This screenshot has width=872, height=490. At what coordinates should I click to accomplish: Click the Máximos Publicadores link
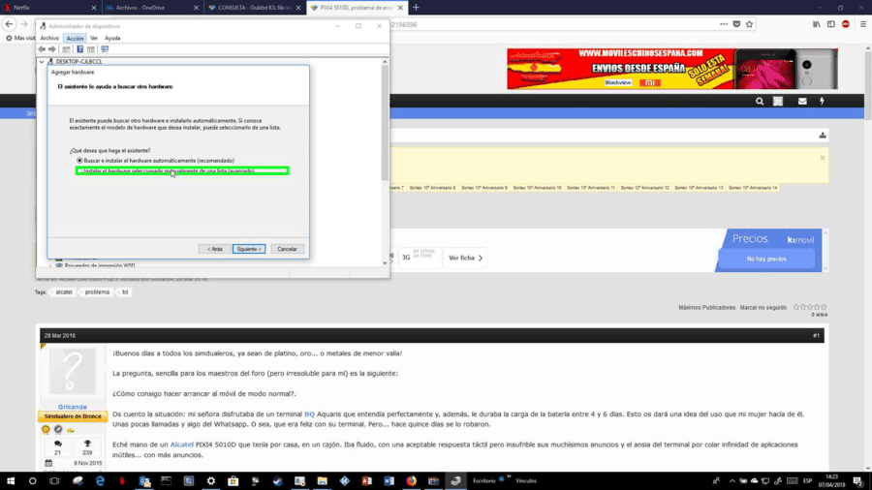(707, 307)
